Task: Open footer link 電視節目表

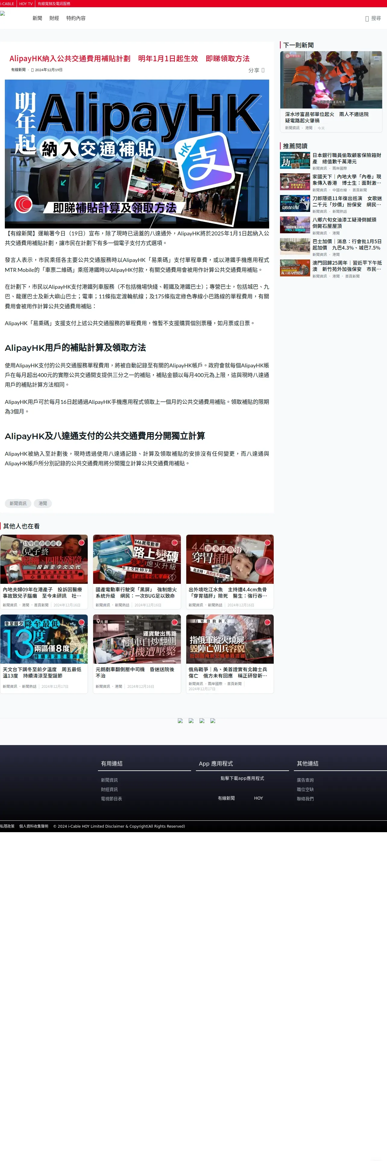Action: [111, 799]
